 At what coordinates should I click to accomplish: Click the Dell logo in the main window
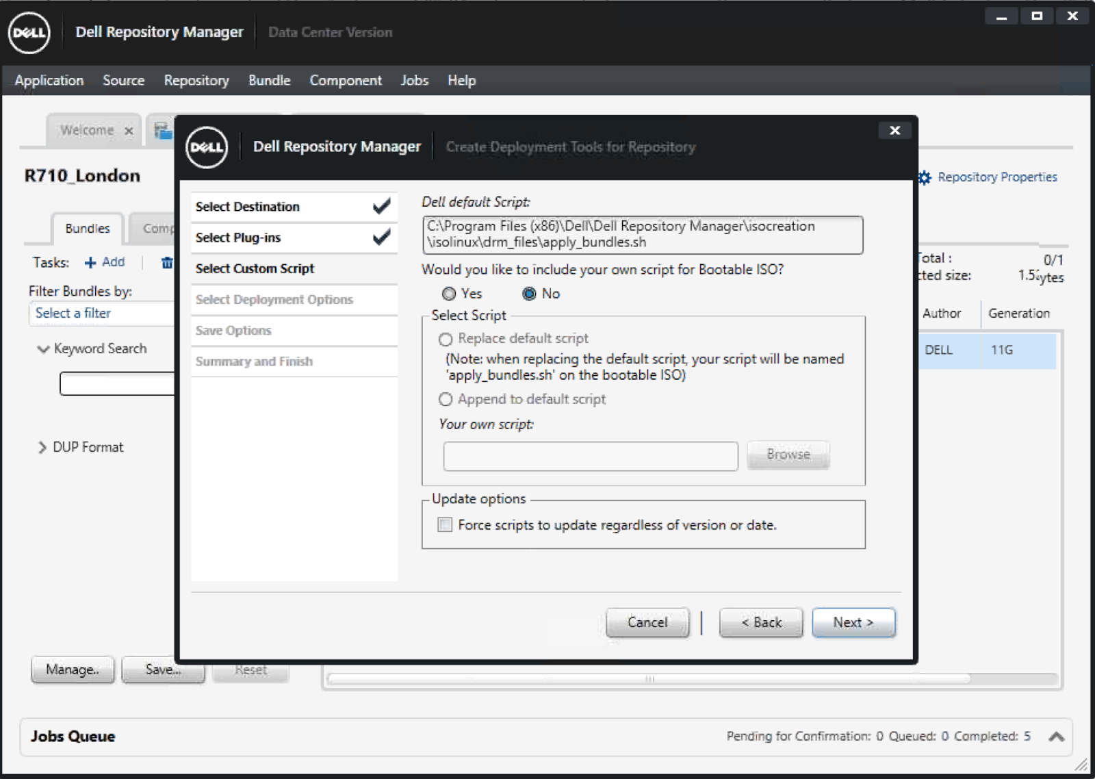[x=28, y=33]
